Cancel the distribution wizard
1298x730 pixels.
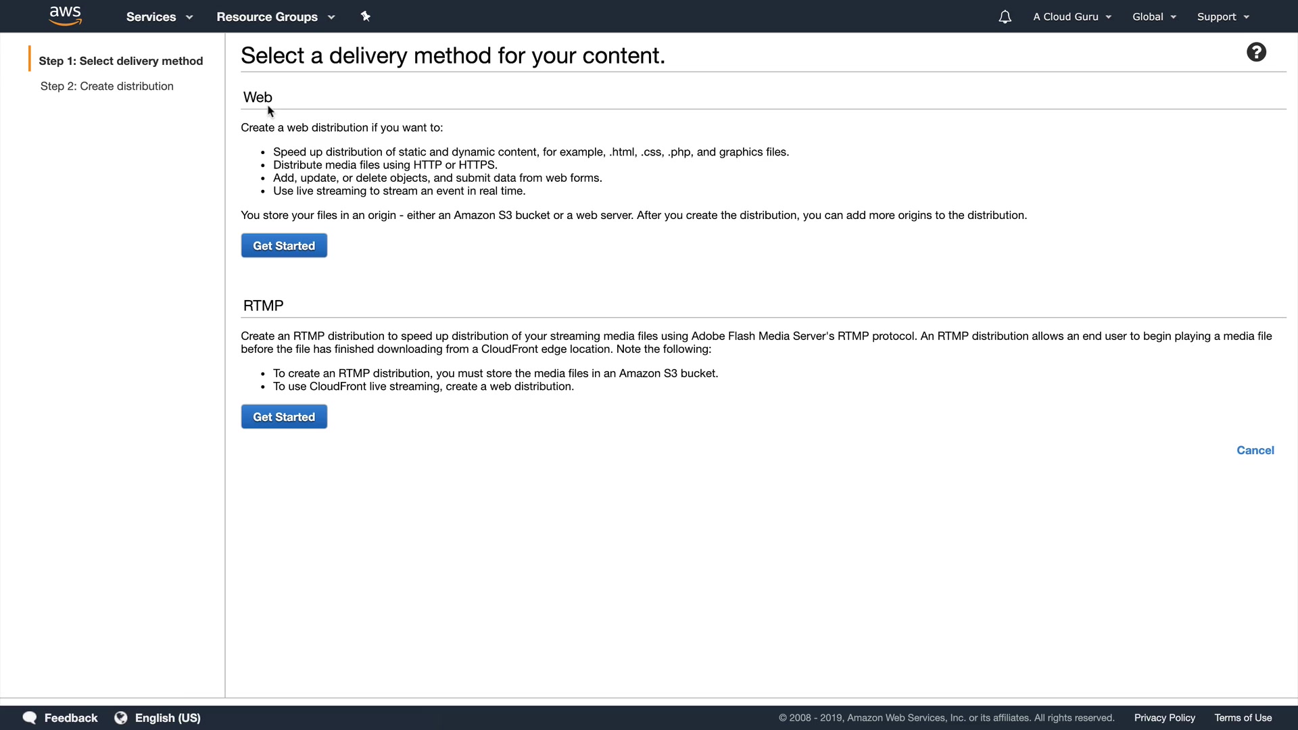(1255, 450)
